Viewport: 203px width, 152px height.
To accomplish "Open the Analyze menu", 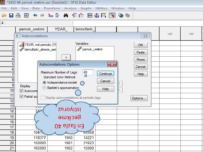I will click(70, 8).
